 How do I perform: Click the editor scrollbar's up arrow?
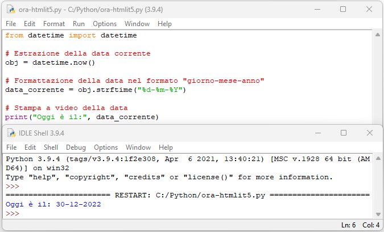(378, 35)
